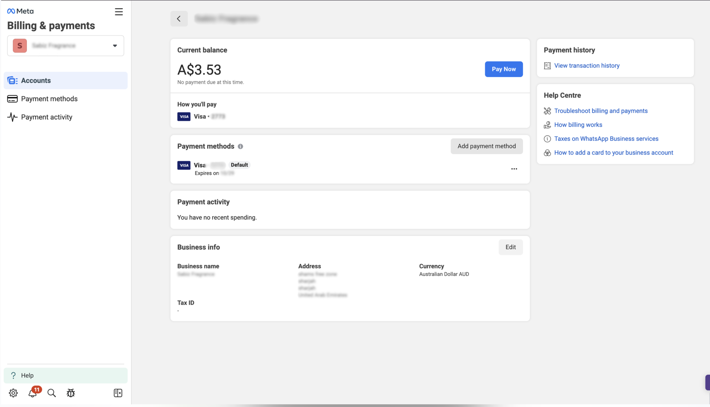This screenshot has width=710, height=407.
Task: Open notifications bell with 11 badge
Action: tap(33, 393)
